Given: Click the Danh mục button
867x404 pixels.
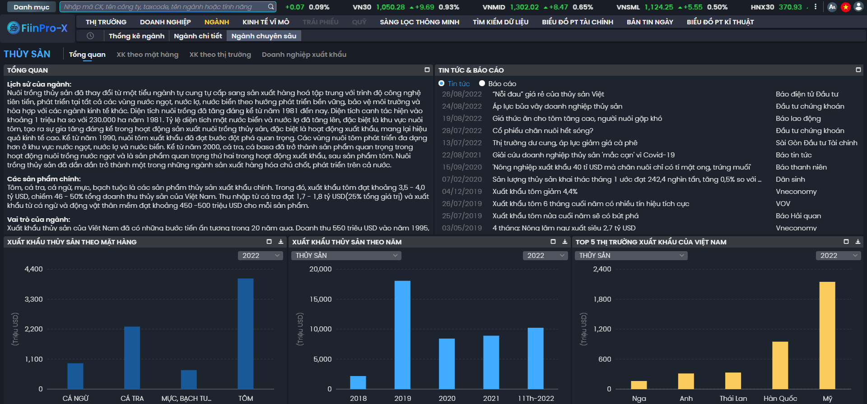Looking at the screenshot, I should pyautogui.click(x=31, y=7).
